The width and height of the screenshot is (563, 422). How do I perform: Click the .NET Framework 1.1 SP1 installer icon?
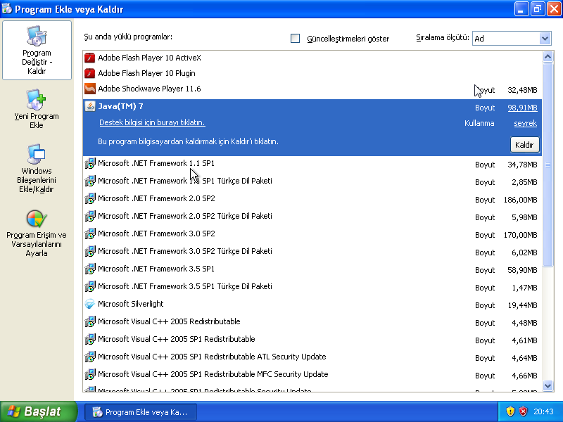click(90, 163)
